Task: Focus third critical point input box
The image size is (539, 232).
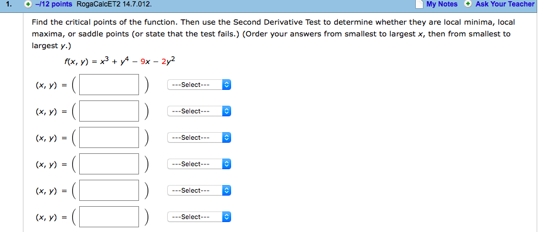Action: (x=109, y=137)
